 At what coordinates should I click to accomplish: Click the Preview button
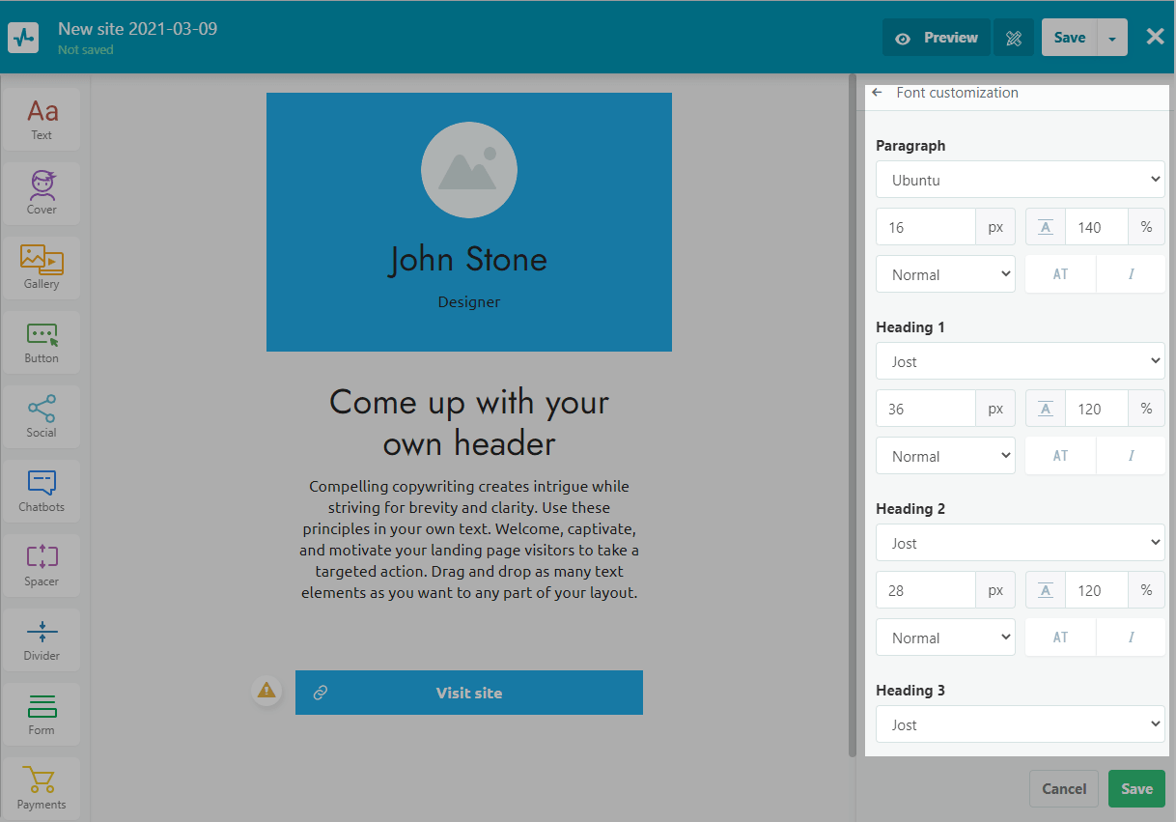(x=936, y=39)
